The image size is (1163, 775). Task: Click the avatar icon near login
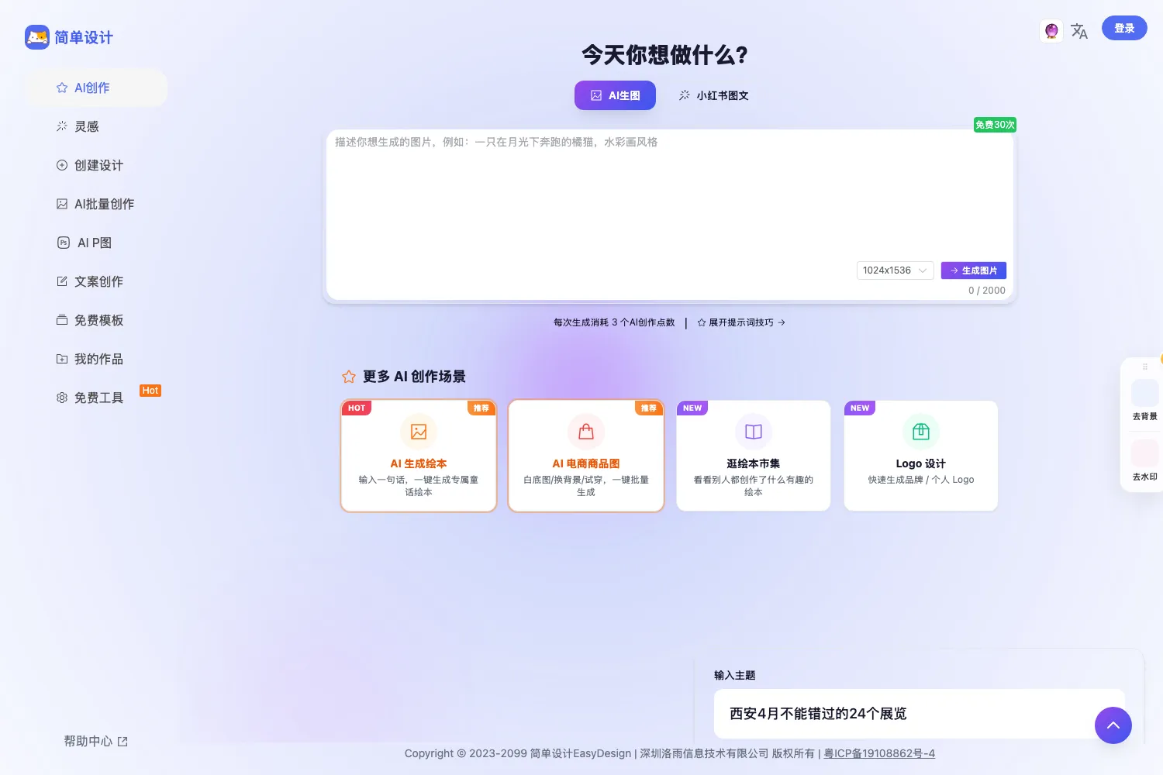1051,31
